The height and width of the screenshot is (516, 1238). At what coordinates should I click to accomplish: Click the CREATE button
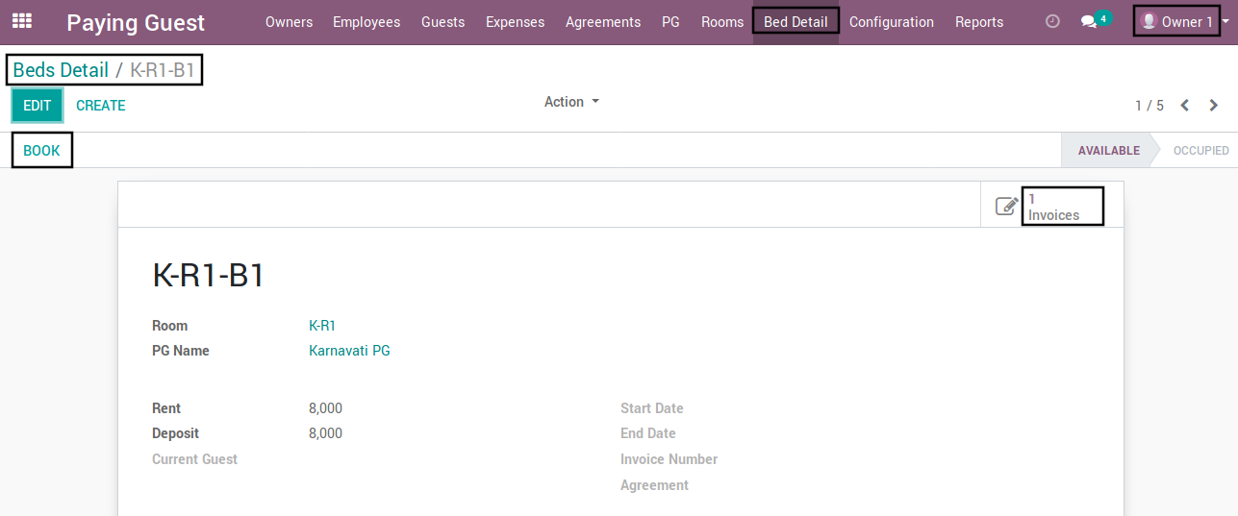[101, 106]
